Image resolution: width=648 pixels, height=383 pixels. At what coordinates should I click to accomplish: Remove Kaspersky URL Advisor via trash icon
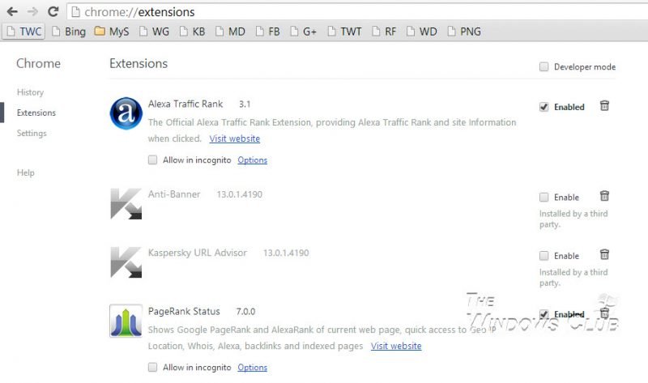[x=604, y=254]
